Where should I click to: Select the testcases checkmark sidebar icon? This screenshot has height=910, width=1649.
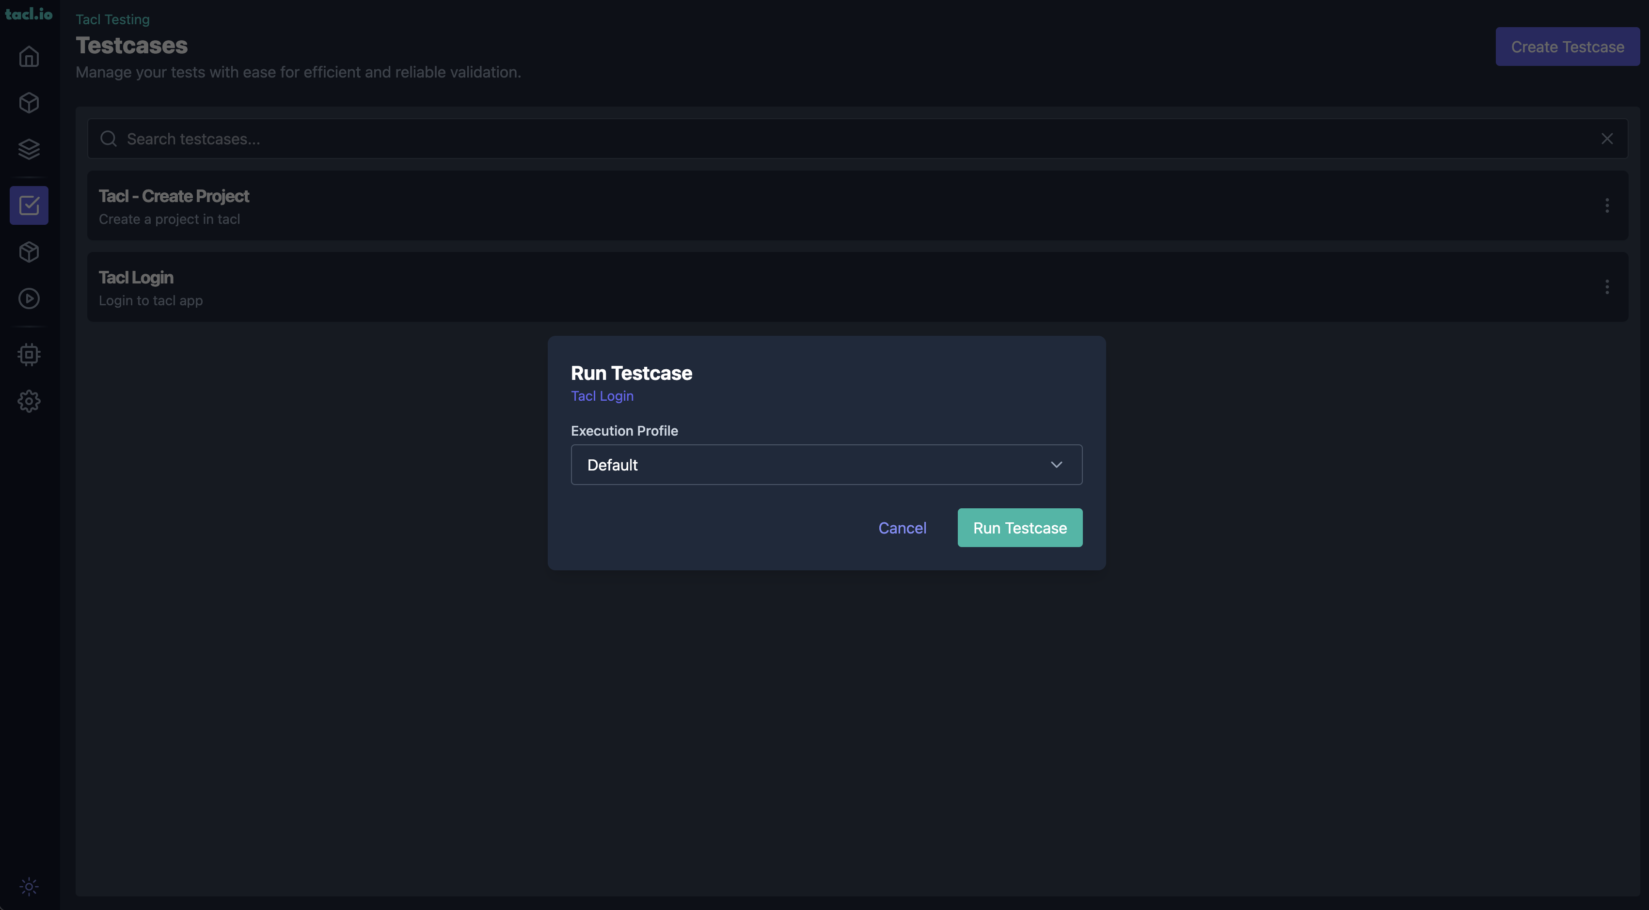pyautogui.click(x=29, y=205)
